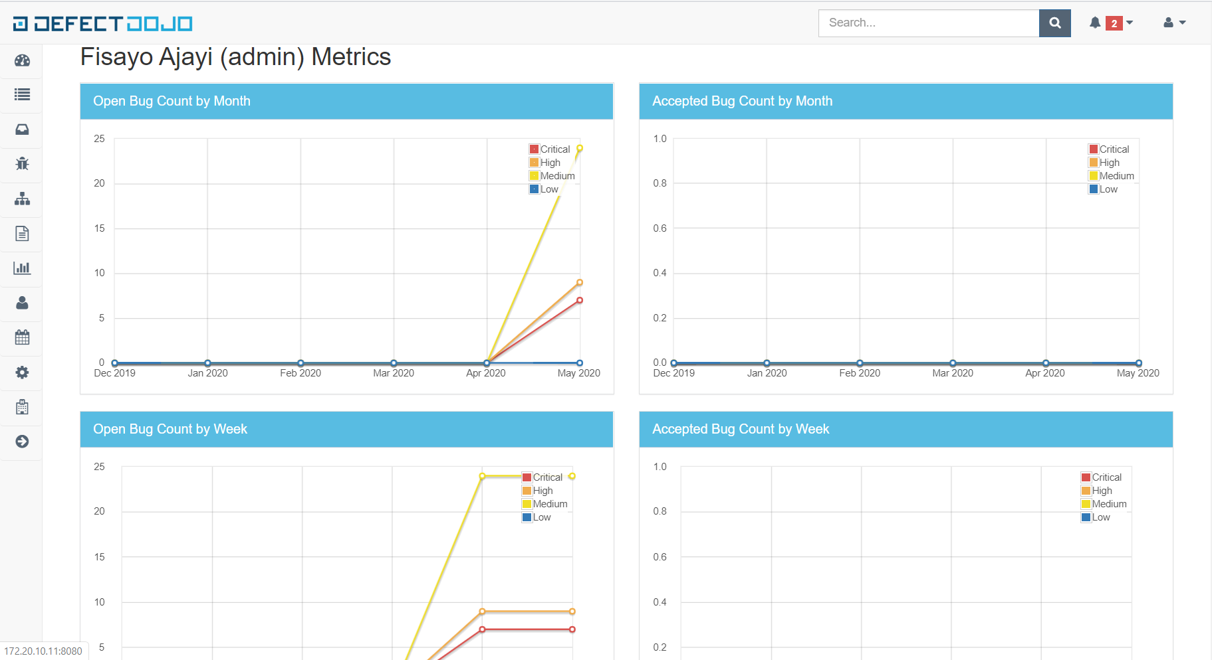Click the Fisayo Ajayi (admin) Metrics title
Viewport: 1212px width, 660px height.
click(x=235, y=57)
